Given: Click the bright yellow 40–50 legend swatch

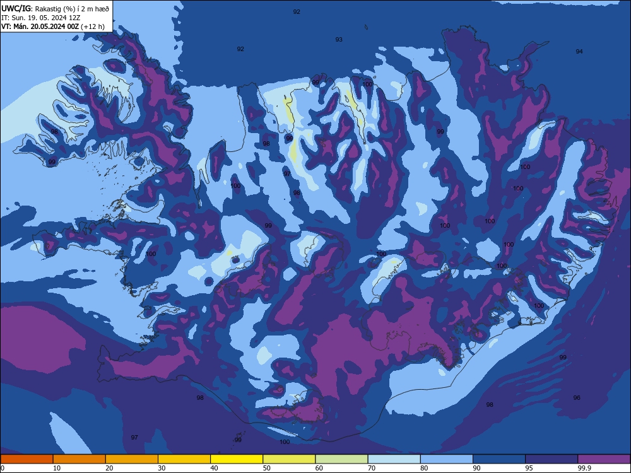Looking at the screenshot, I should coord(237,459).
